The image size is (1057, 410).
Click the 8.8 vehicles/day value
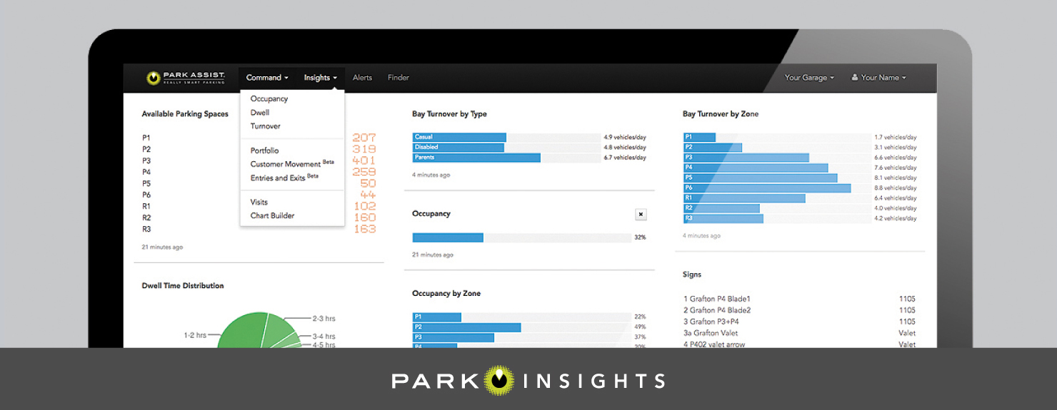pyautogui.click(x=895, y=188)
